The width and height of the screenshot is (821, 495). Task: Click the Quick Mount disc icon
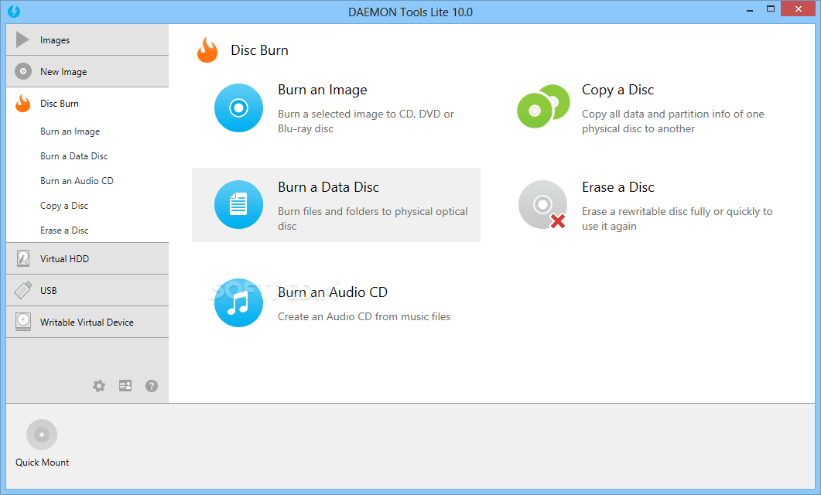(x=42, y=435)
